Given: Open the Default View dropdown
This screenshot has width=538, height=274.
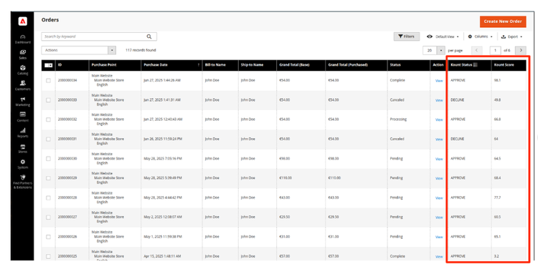Looking at the screenshot, I should pyautogui.click(x=443, y=36).
